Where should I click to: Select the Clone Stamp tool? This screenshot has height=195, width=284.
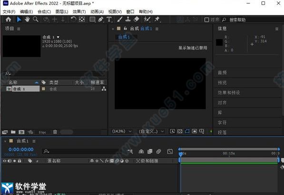(128, 19)
